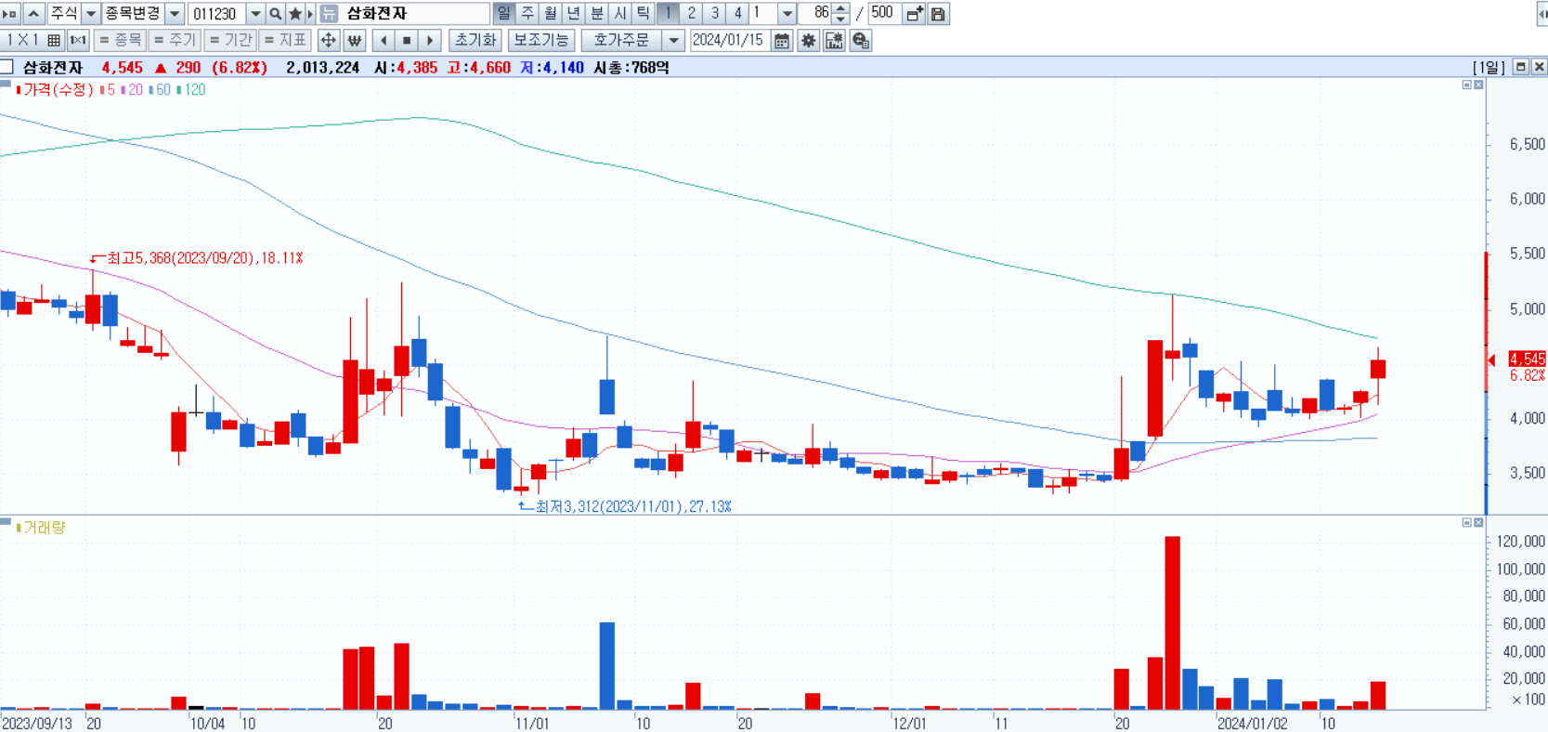Click the add-window icon next to 500
This screenshot has height=732, width=1548.
[x=914, y=14]
